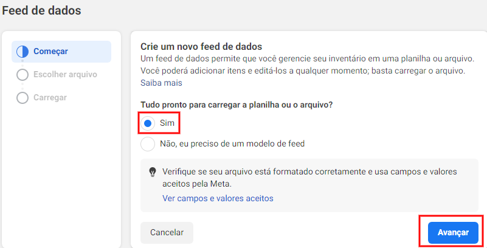Click the Cancelar button
This screenshot has height=248, width=487.
(167, 232)
